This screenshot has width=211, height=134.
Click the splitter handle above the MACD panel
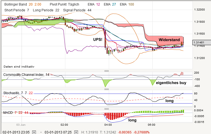tap(105, 109)
